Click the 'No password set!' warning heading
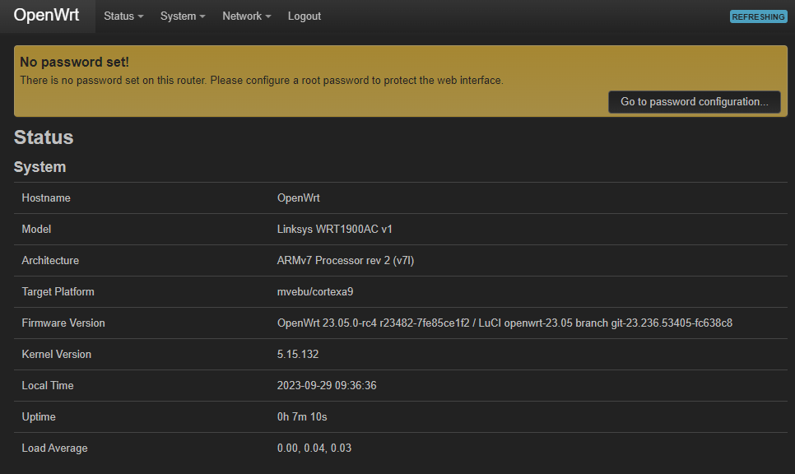This screenshot has height=474, width=795. tap(74, 62)
